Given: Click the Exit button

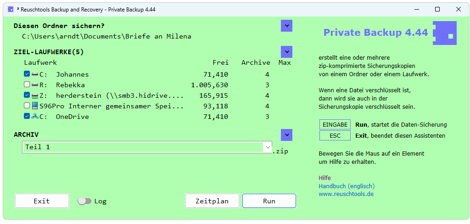Looking at the screenshot, I should tap(42, 201).
